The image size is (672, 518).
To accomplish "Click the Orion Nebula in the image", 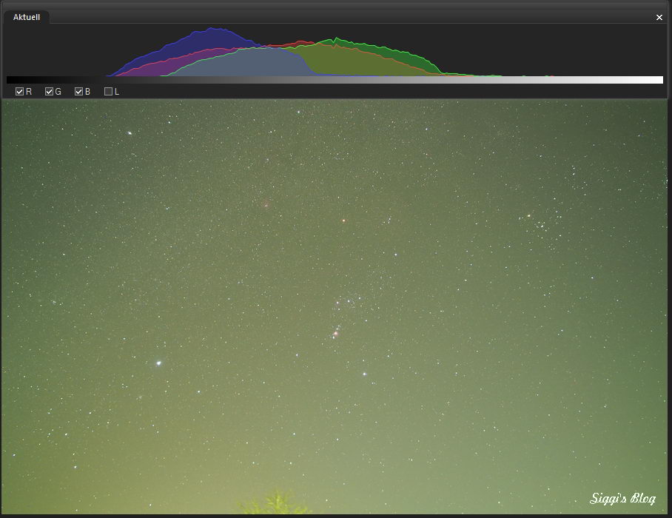I will click(335, 334).
